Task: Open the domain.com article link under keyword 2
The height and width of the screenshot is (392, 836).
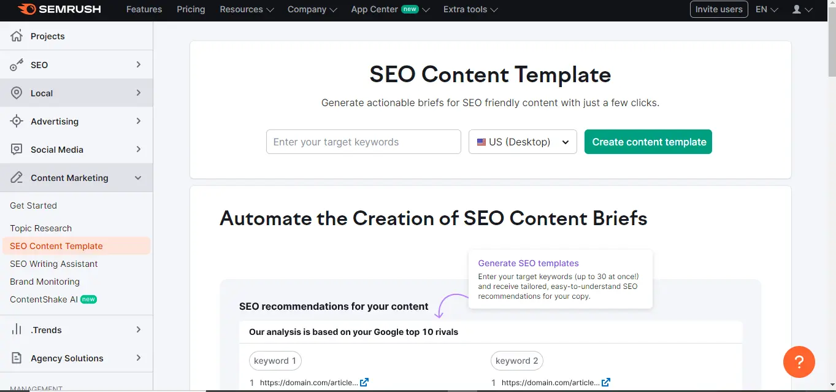Action: (x=551, y=383)
